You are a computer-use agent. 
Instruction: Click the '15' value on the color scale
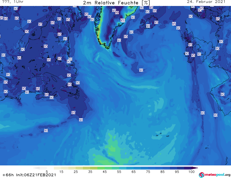(61, 172)
